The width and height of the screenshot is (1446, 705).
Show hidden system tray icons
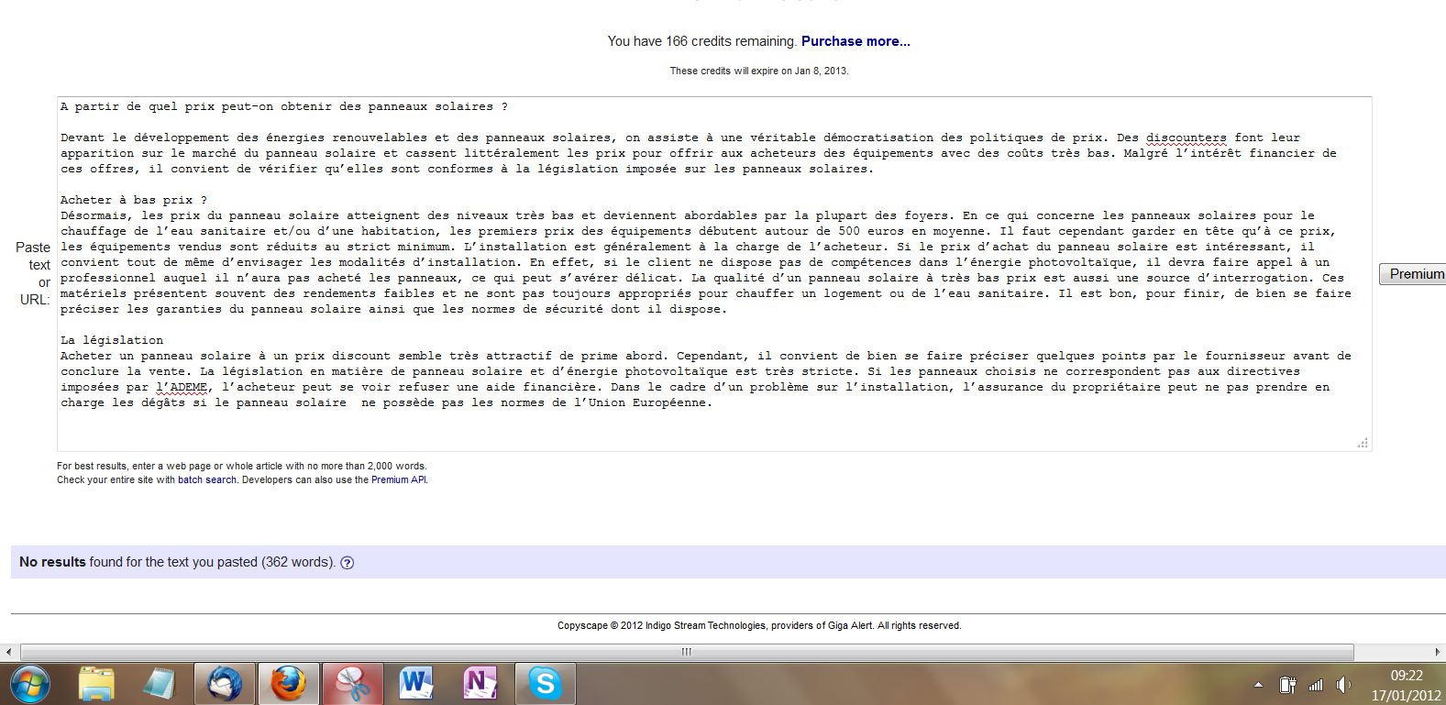click(1258, 685)
